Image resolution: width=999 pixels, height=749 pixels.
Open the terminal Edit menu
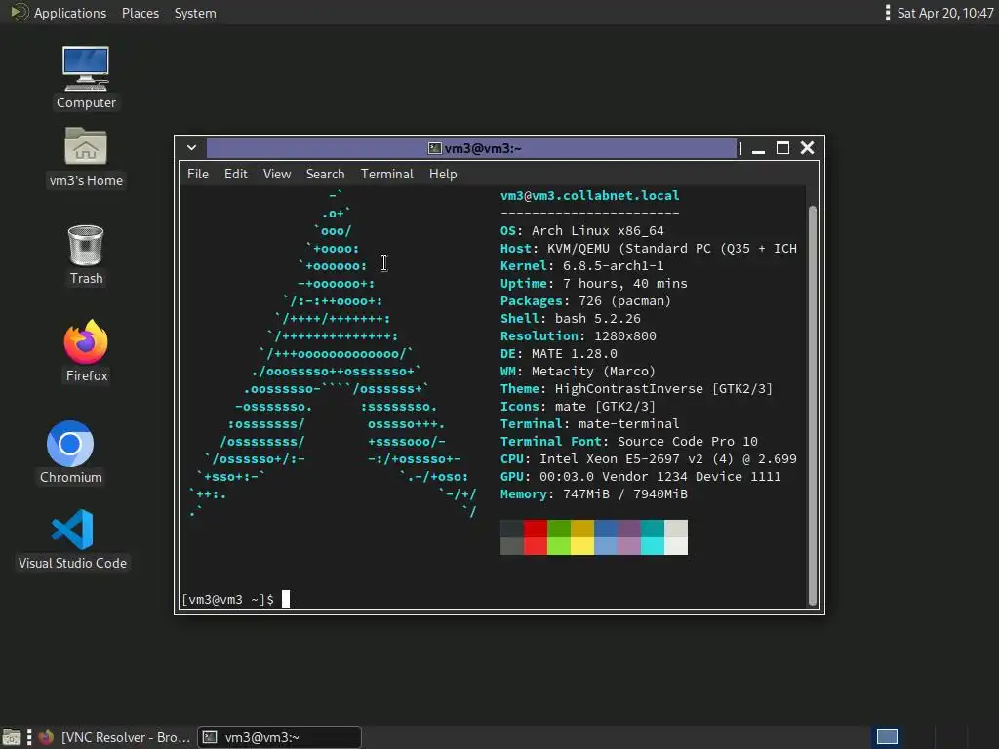(235, 174)
